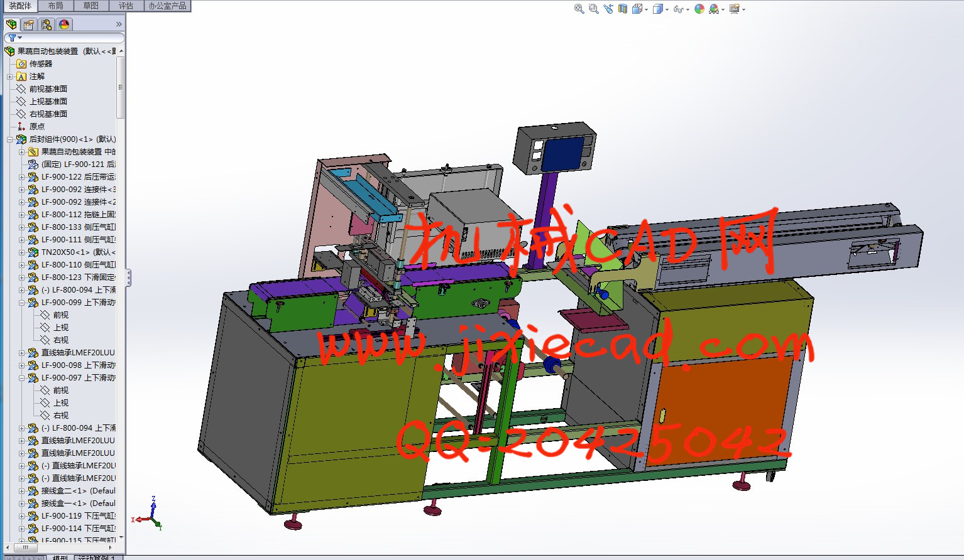
Task: Open the Edit Appearance color ball
Action: click(699, 9)
